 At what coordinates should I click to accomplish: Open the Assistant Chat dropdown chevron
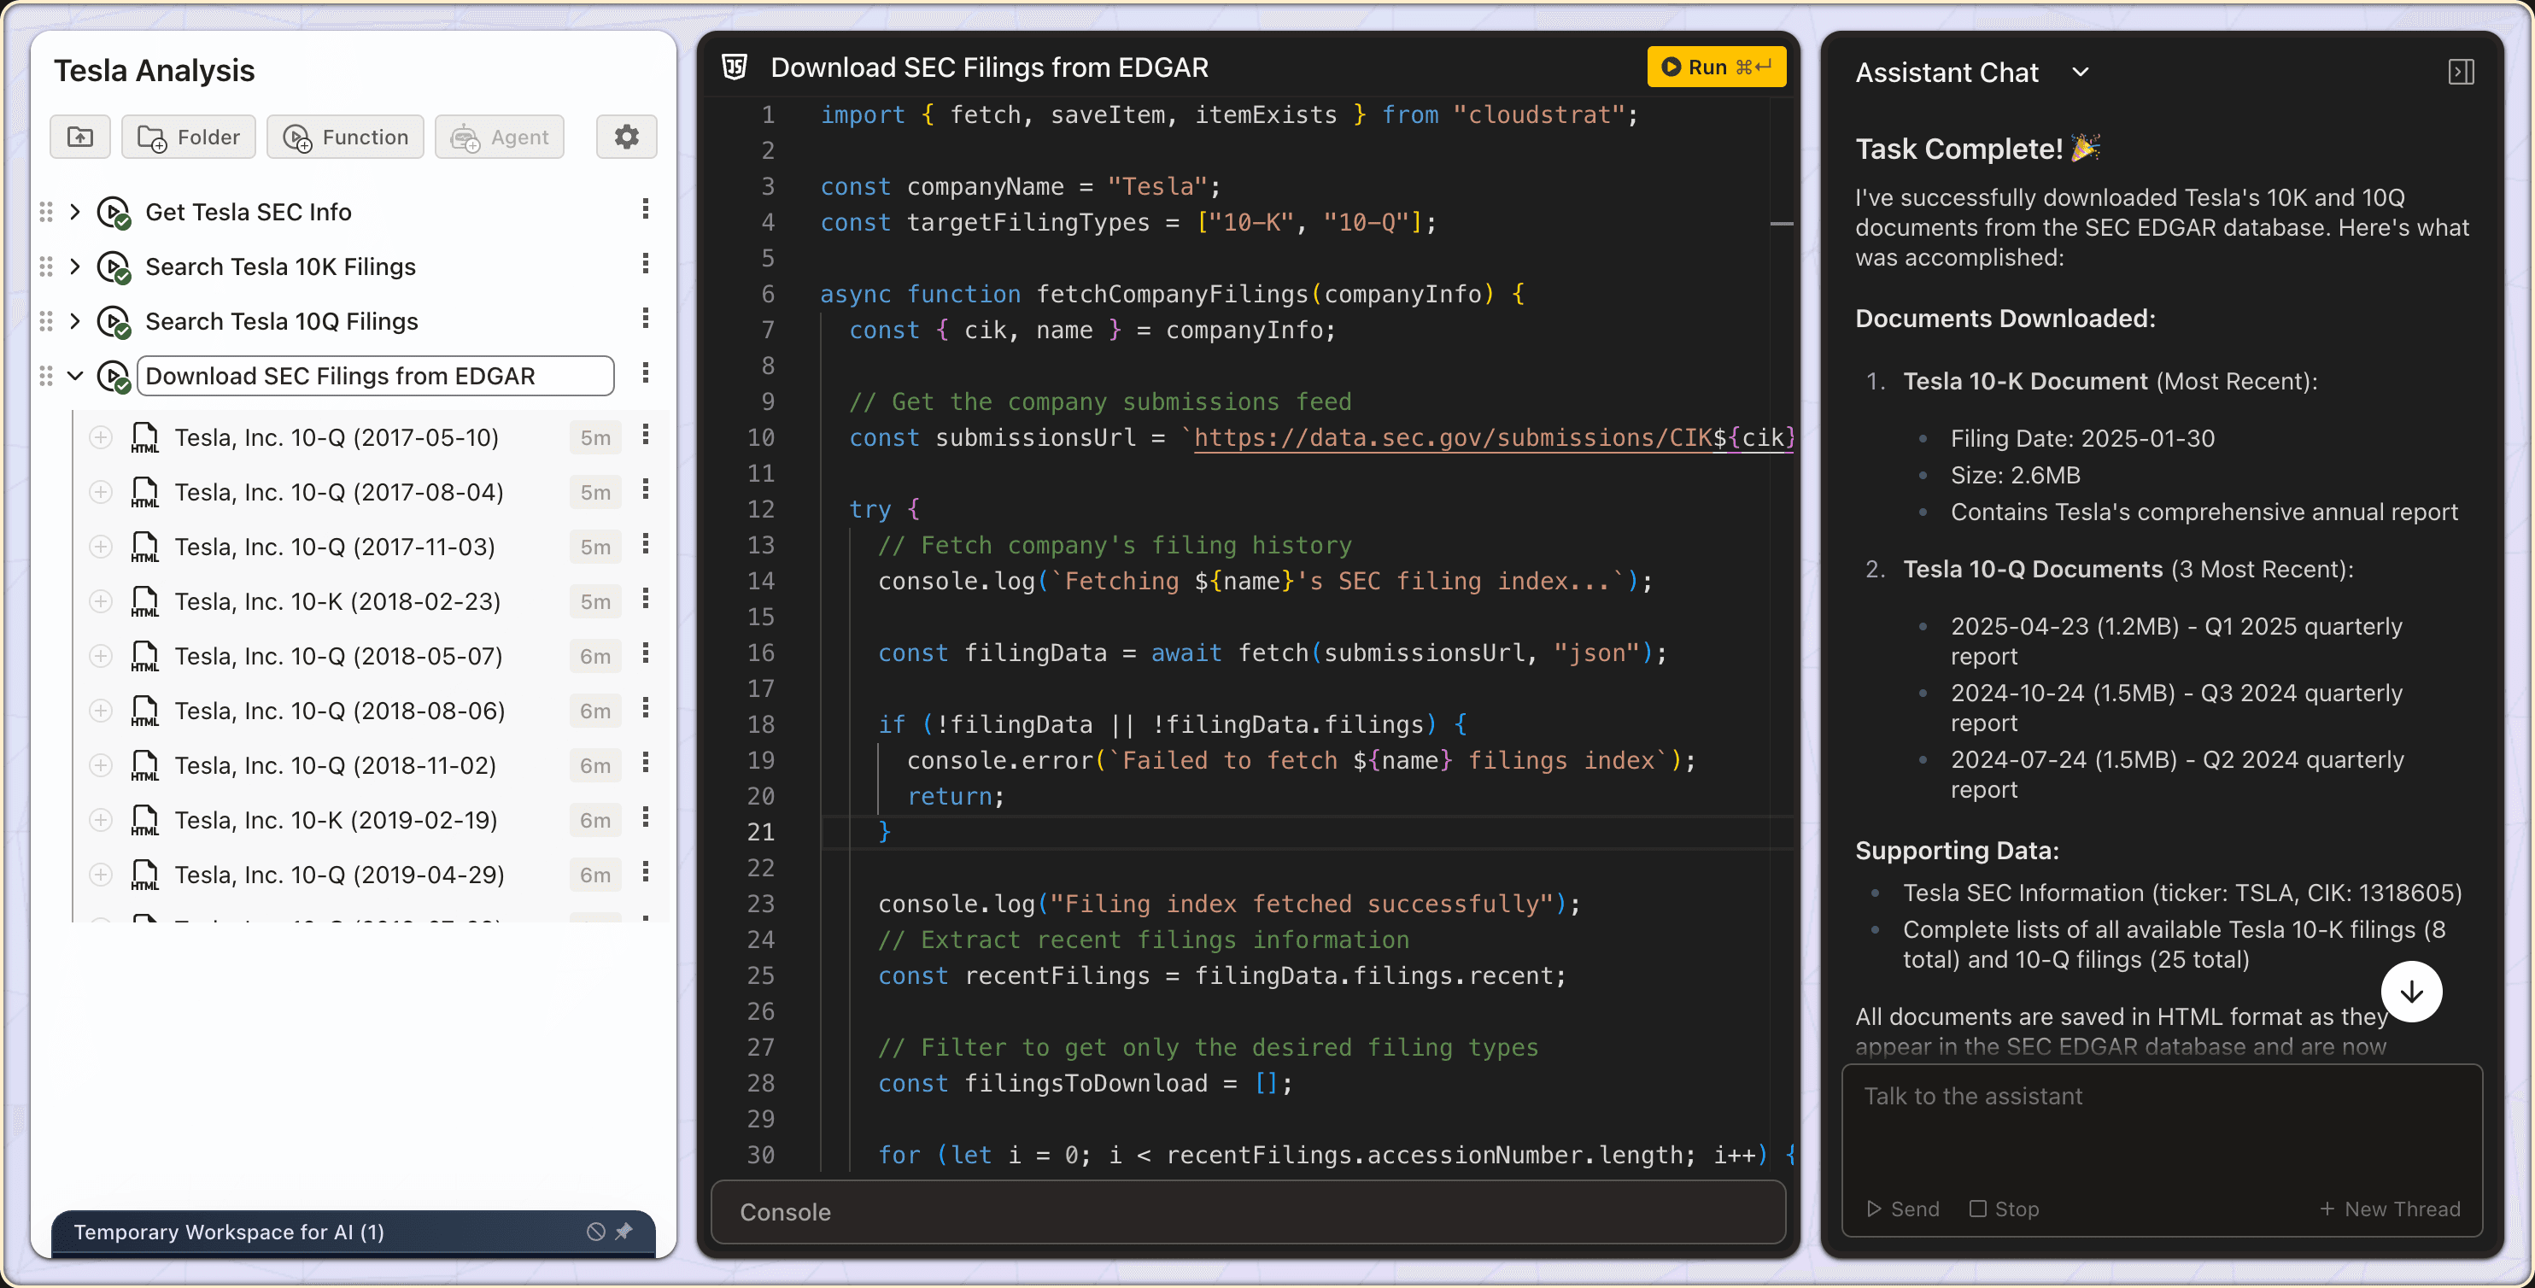[2080, 72]
